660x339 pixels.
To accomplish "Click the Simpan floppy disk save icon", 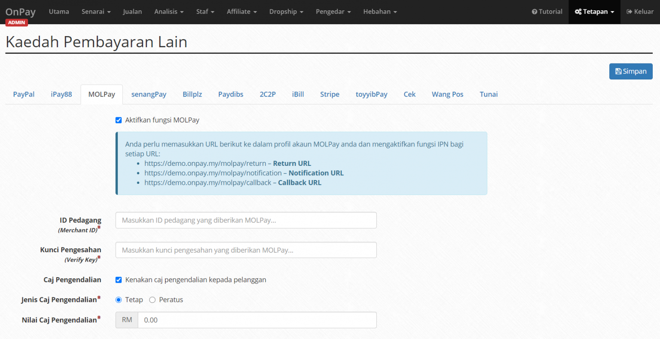I will pyautogui.click(x=619, y=71).
